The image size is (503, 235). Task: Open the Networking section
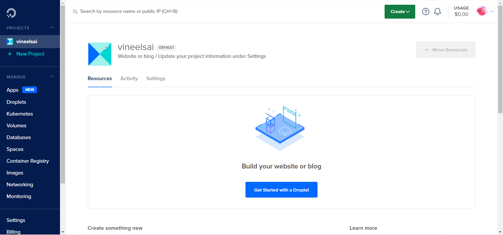[x=20, y=184]
